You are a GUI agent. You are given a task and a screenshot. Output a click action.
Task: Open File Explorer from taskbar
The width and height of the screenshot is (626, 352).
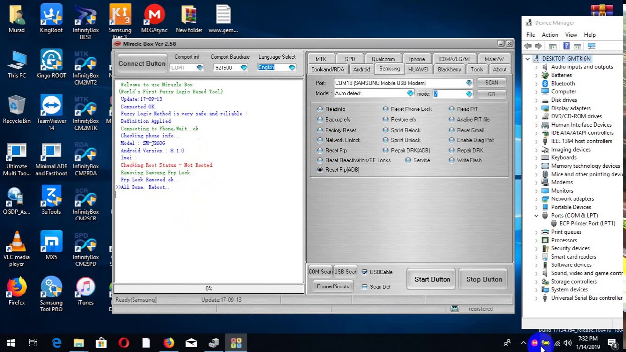coord(79,343)
